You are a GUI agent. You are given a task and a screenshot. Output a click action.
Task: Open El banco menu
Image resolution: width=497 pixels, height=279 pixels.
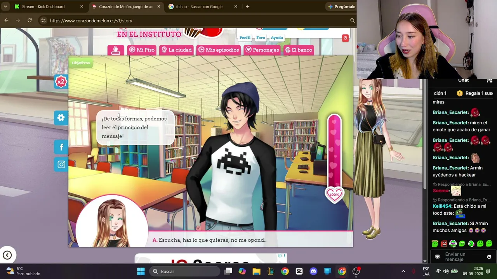[299, 50]
